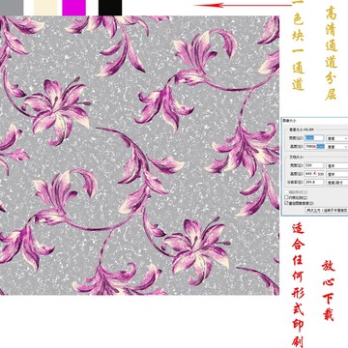This screenshot has width=348, height=348.
Task: Uncheck the Resample Image checkbox
Action: (x=286, y=203)
